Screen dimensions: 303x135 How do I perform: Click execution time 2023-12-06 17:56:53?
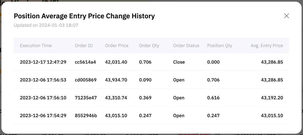[x=43, y=80]
